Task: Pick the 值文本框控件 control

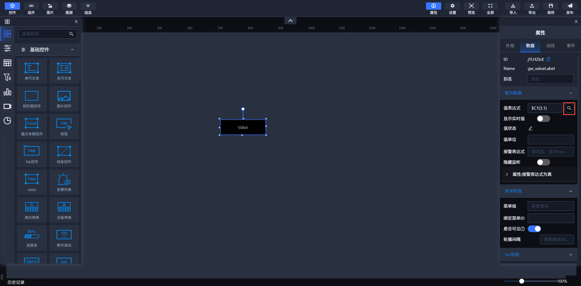Action: [x=32, y=127]
